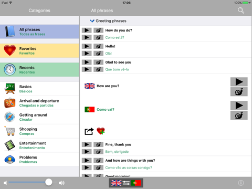Image resolution: width=252 pixels, height=189 pixels.
Task: Tap the Portugal flag beside 'Como vai?'
Action: [x=90, y=110]
